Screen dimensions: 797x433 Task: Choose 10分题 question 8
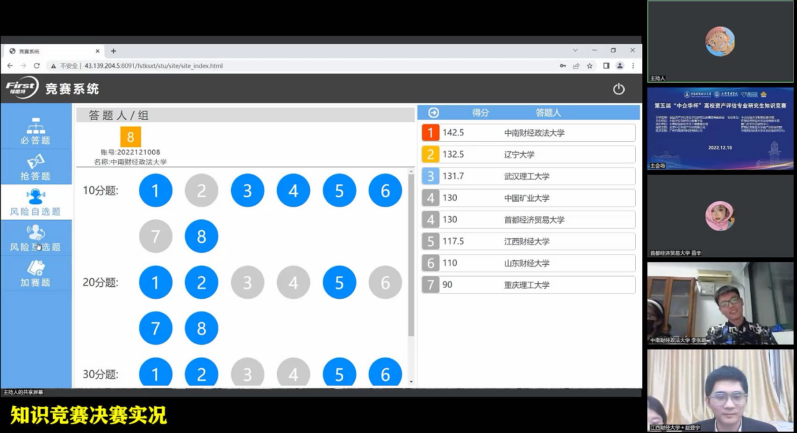(x=201, y=236)
